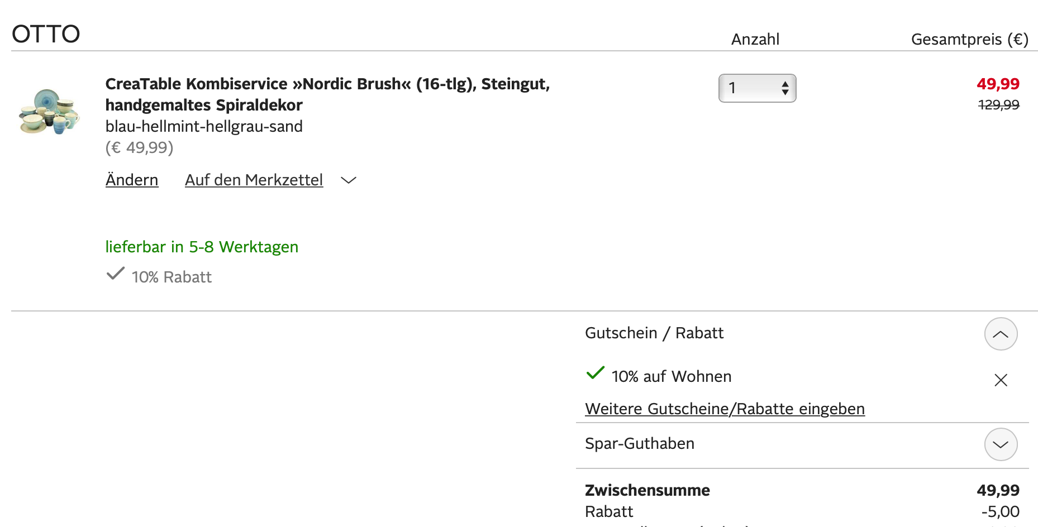The height and width of the screenshot is (527, 1038).
Task: Click the "lieferbar in 5-8 Werktagen" text
Action: point(202,247)
